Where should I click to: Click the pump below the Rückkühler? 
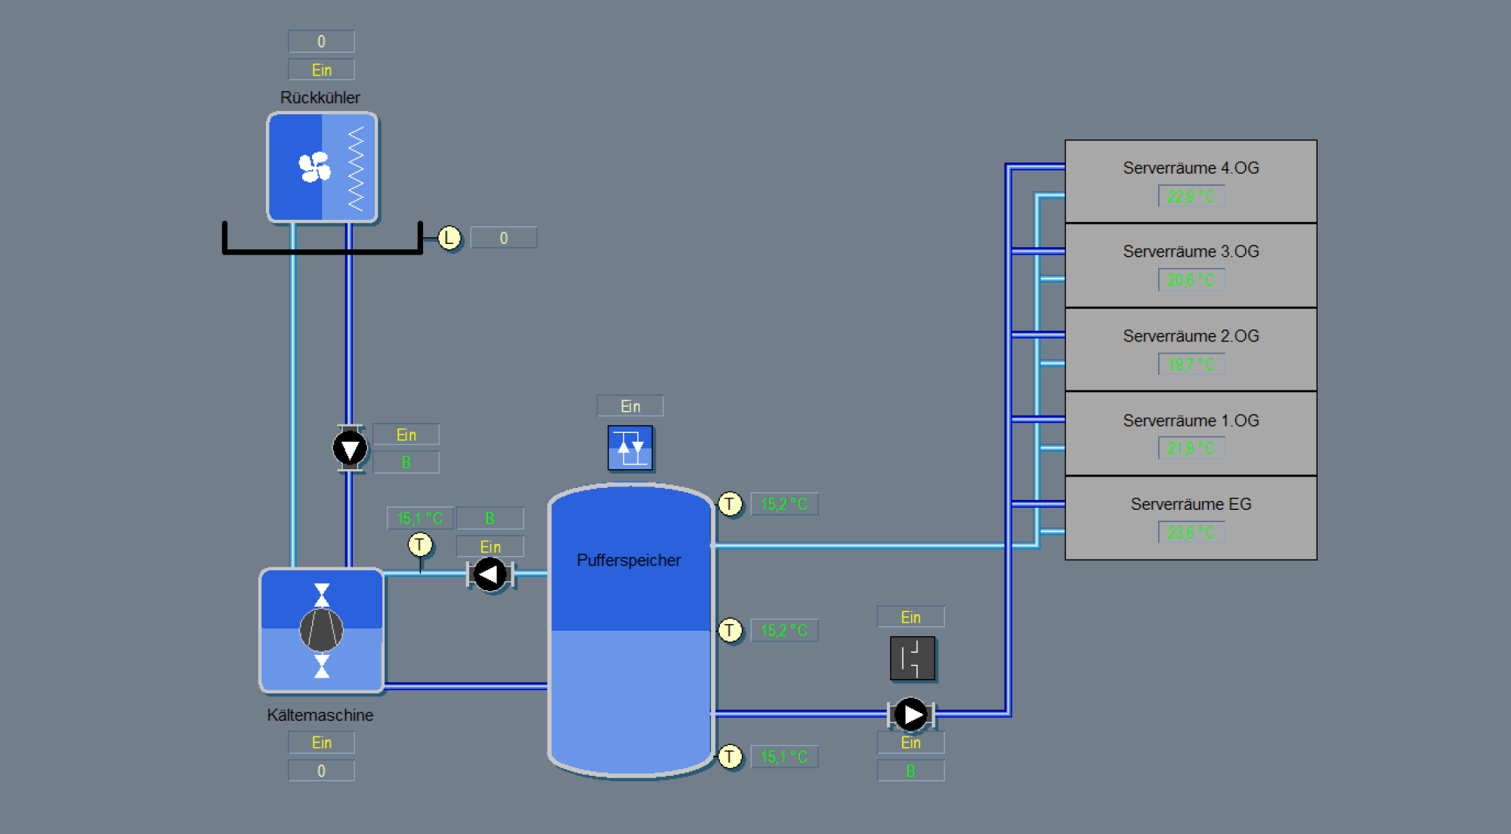pyautogui.click(x=350, y=449)
